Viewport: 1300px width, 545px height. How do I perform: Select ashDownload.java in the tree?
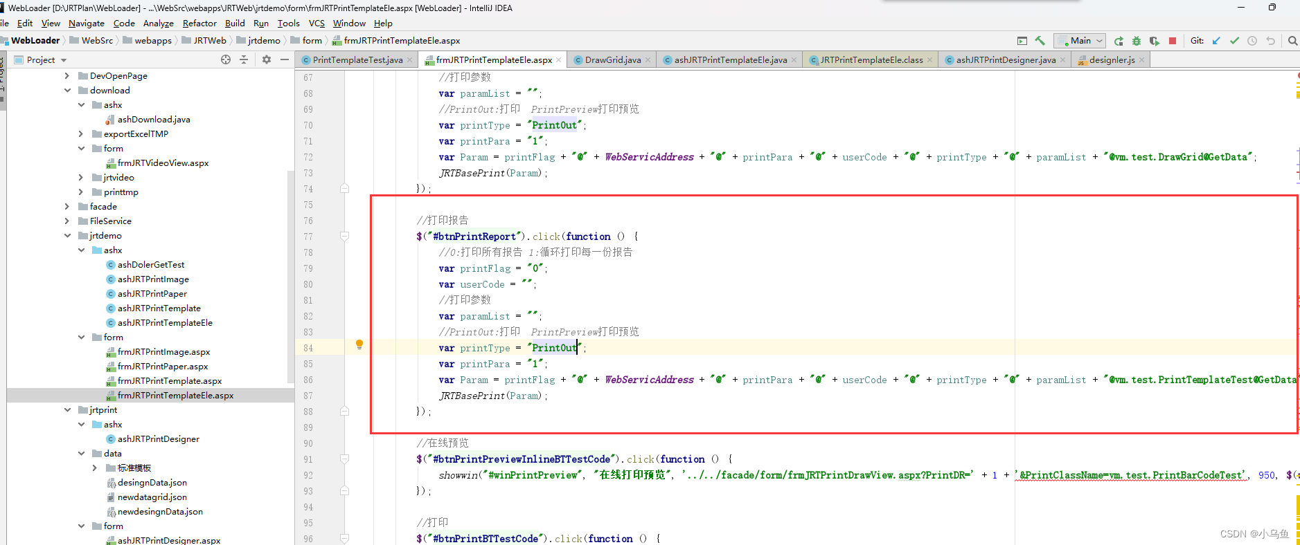coord(154,120)
